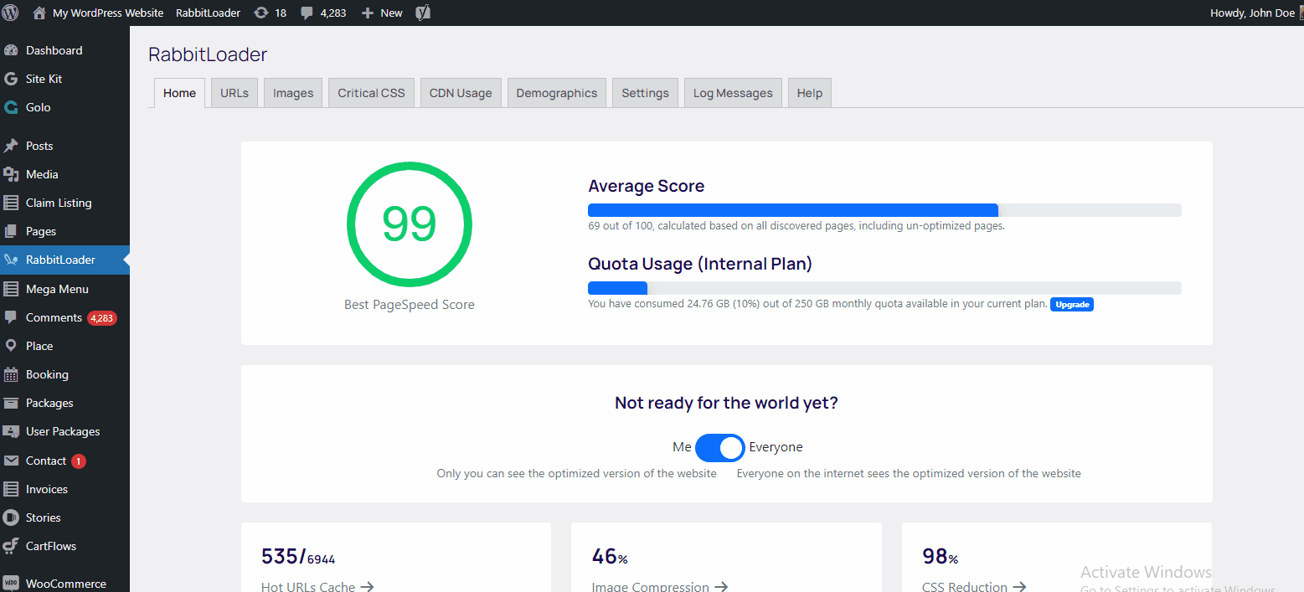Click the Media icon in sidebar
The image size is (1304, 592).
click(x=11, y=174)
